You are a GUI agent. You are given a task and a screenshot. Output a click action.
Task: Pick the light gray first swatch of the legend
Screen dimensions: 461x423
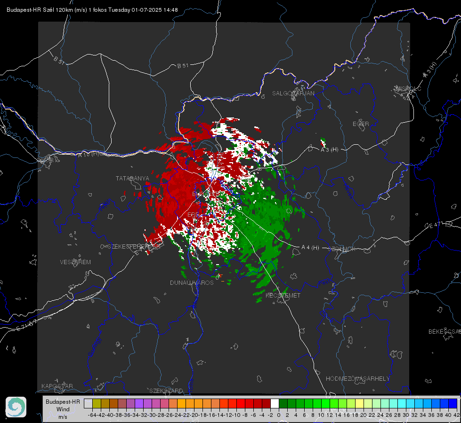point(88,404)
